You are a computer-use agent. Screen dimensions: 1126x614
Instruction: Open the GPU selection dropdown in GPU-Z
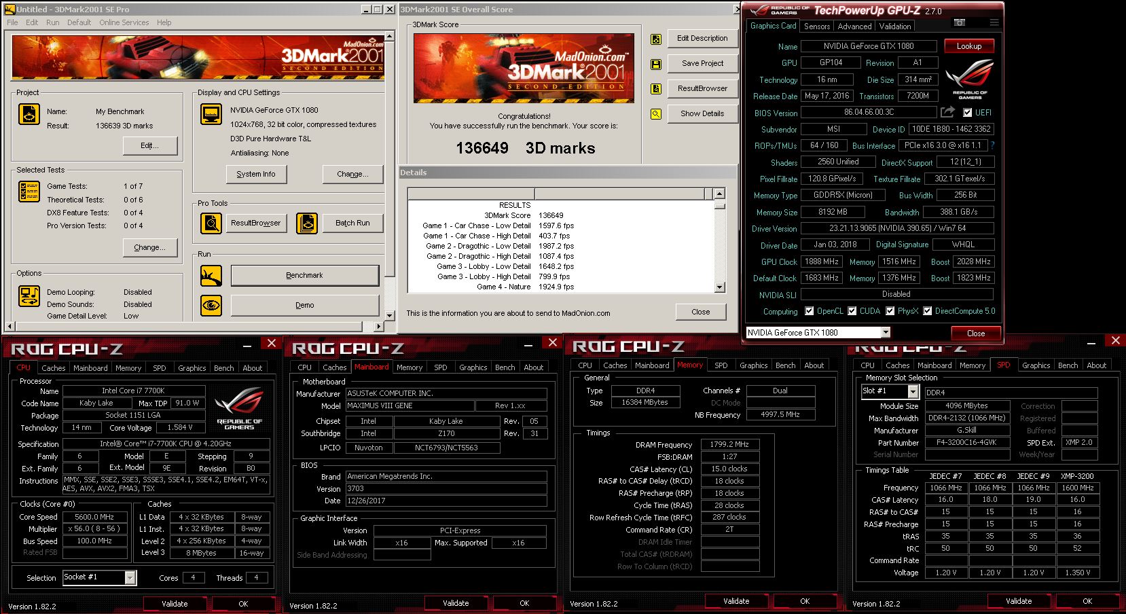pos(886,332)
